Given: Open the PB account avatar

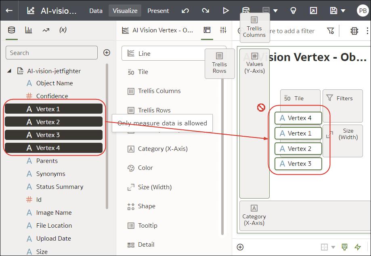Looking at the screenshot, I should 363,11.
